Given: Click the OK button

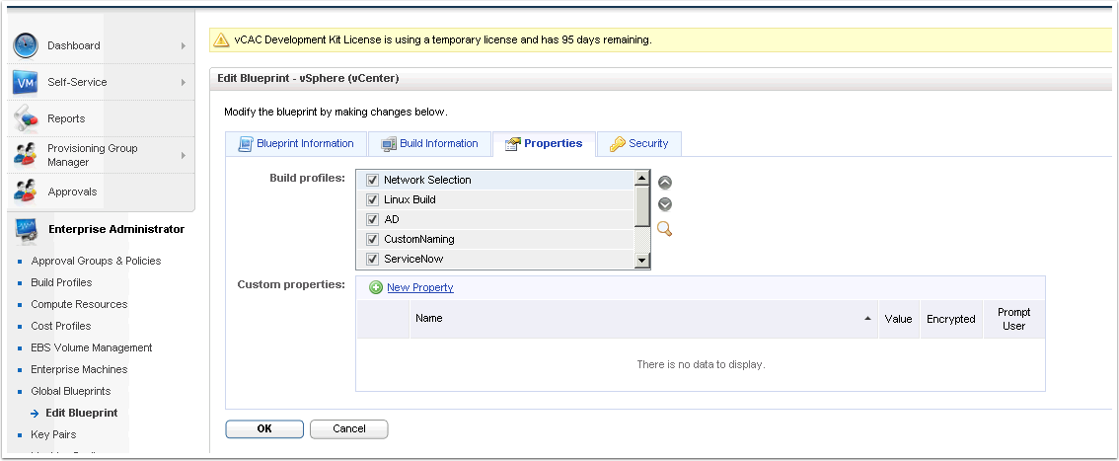Looking at the screenshot, I should pos(264,428).
